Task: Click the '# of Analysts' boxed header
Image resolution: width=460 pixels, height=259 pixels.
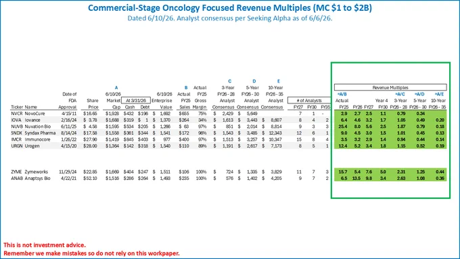Action: (309, 100)
